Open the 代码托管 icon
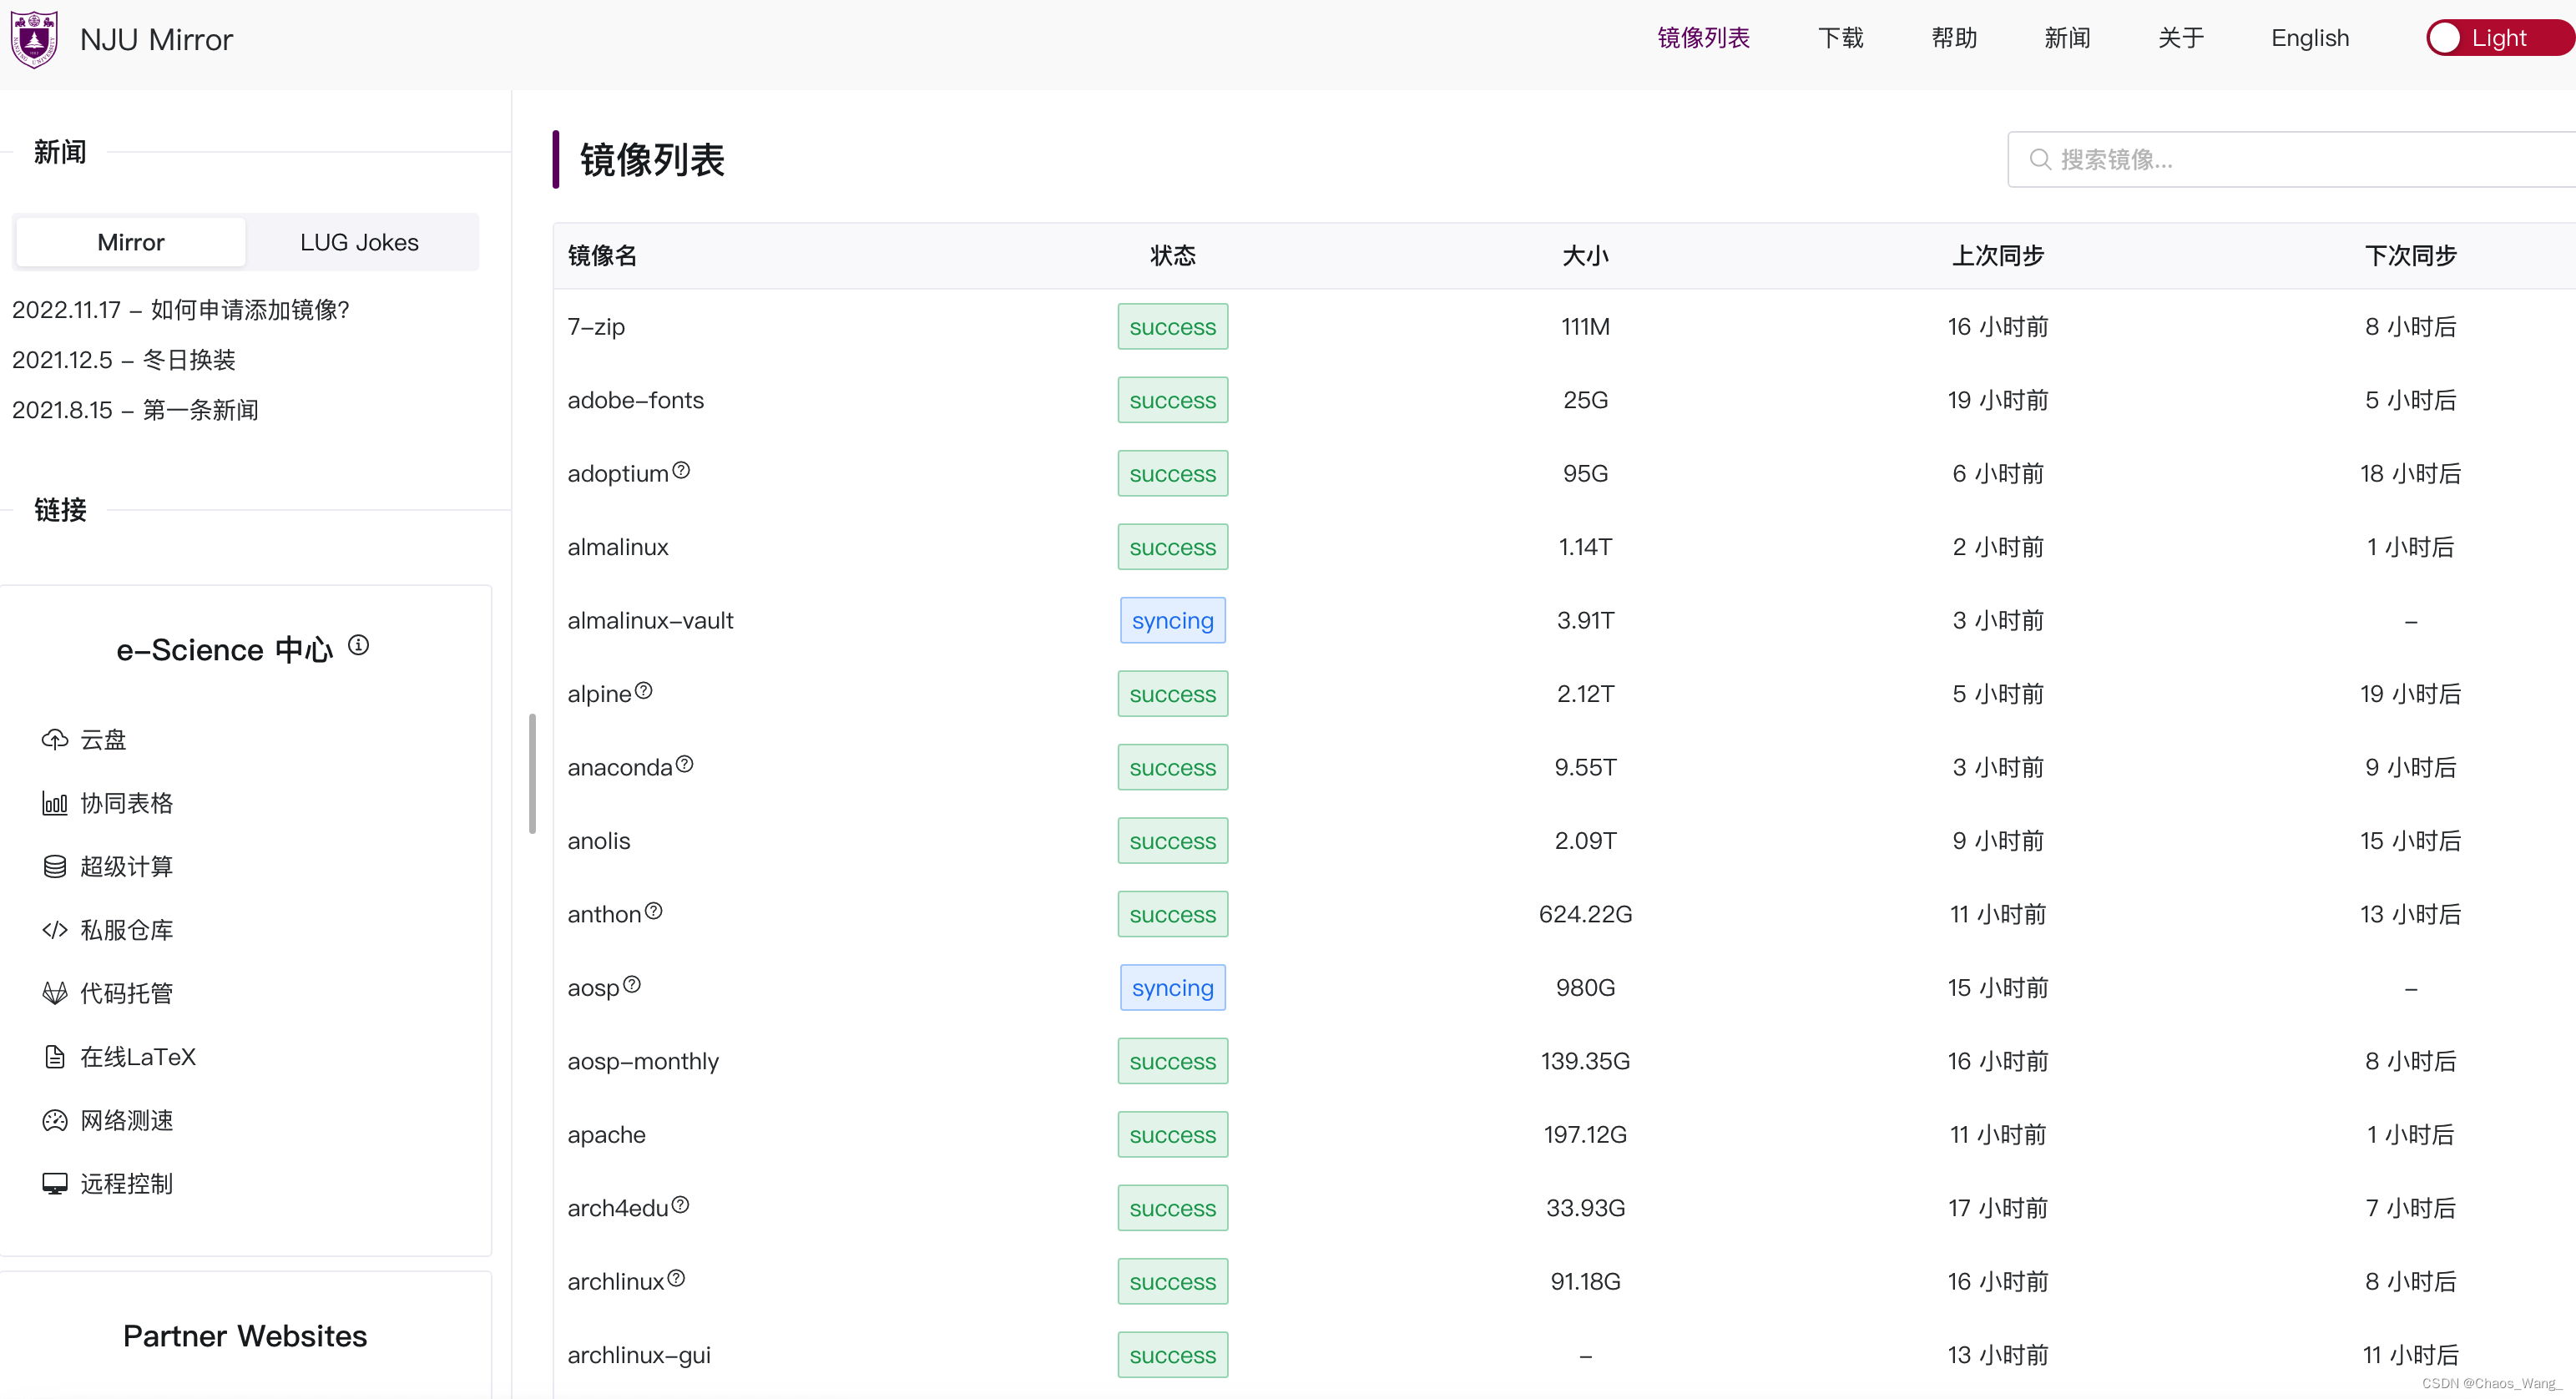This screenshot has width=2576, height=1399. click(x=55, y=992)
